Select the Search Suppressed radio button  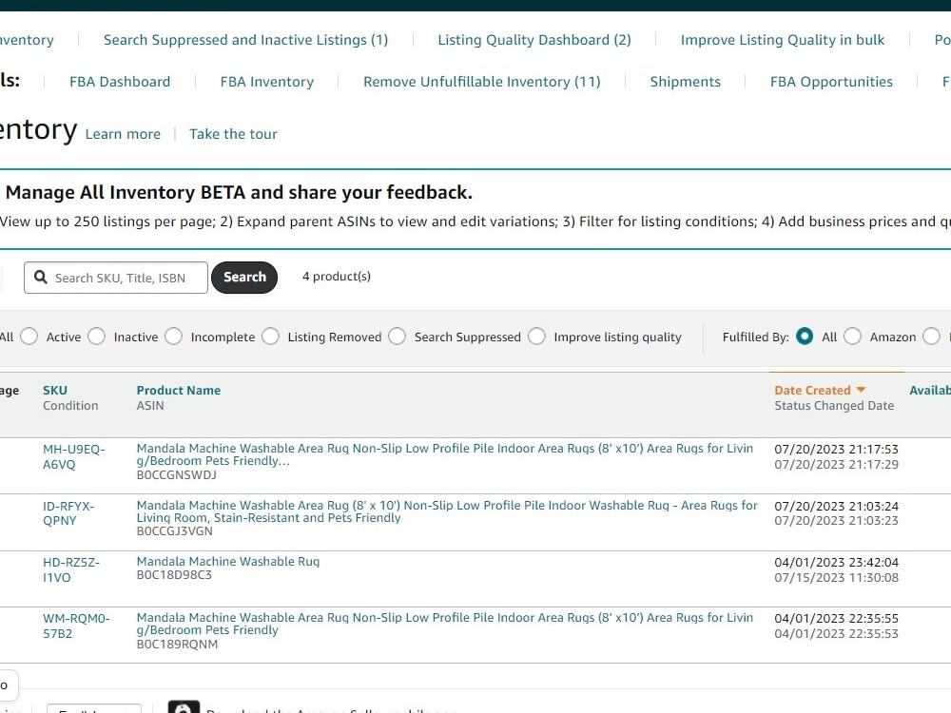(x=398, y=337)
